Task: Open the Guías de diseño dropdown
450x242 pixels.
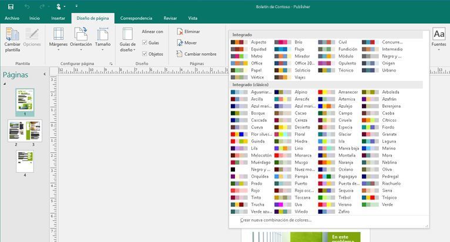Action: (x=127, y=40)
